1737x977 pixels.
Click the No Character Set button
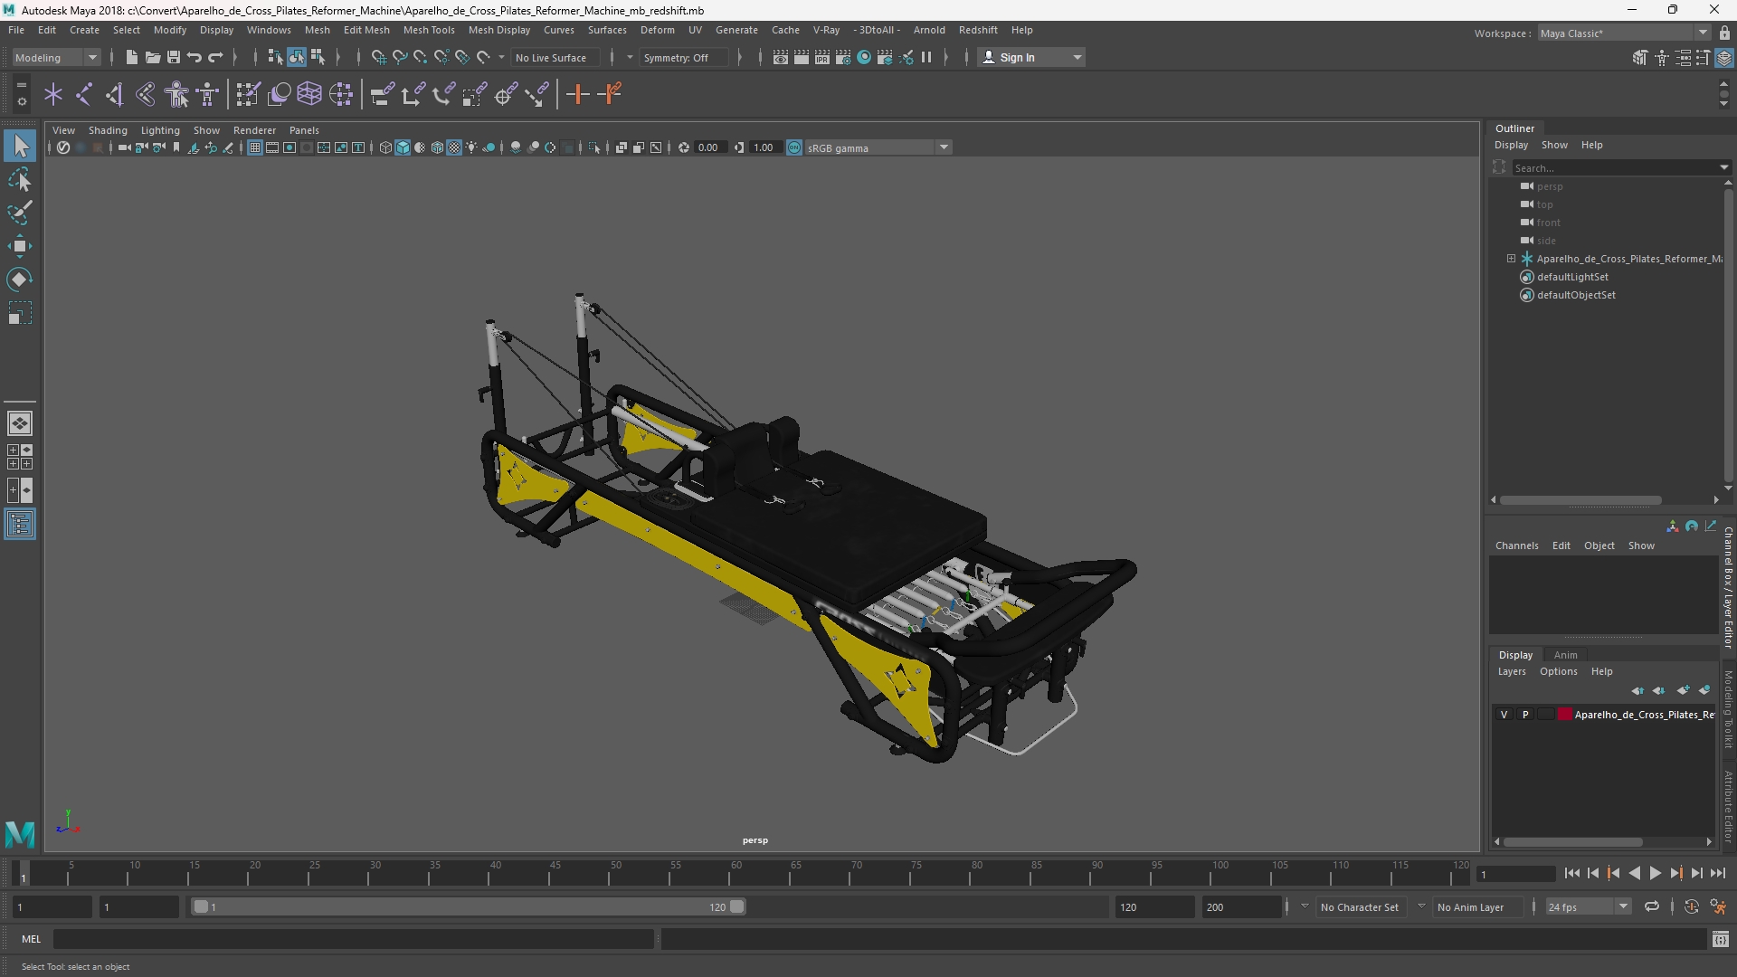(1359, 906)
